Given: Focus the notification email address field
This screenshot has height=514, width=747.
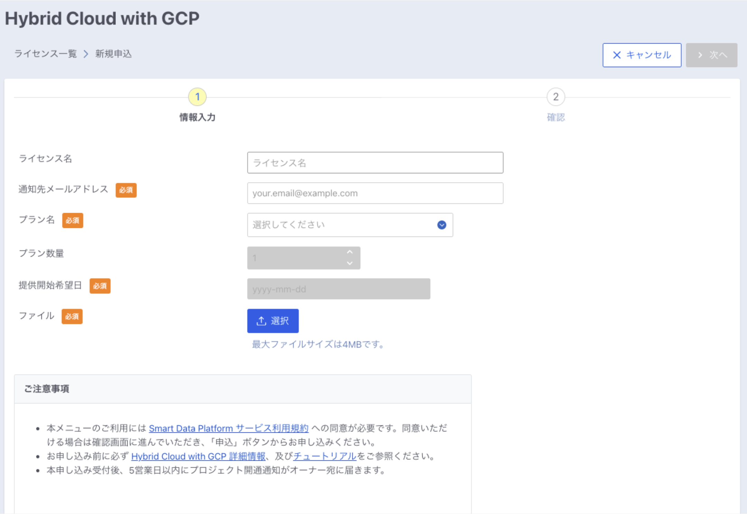Looking at the screenshot, I should pyautogui.click(x=375, y=193).
